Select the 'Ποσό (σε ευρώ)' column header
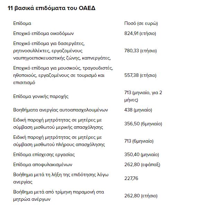This screenshot has width=207, height=207. (141, 24)
